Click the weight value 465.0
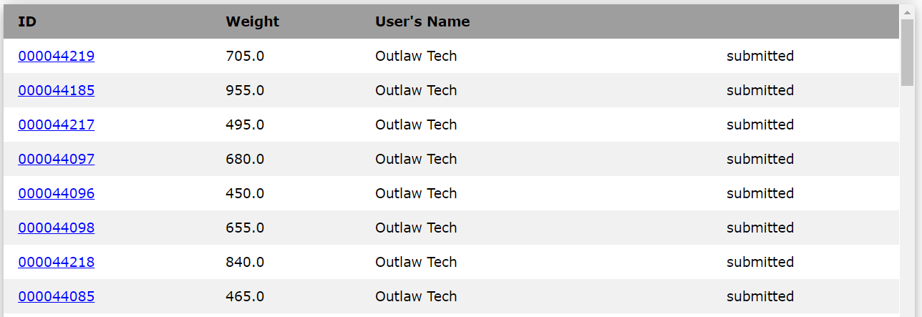This screenshot has width=922, height=317. tap(245, 296)
